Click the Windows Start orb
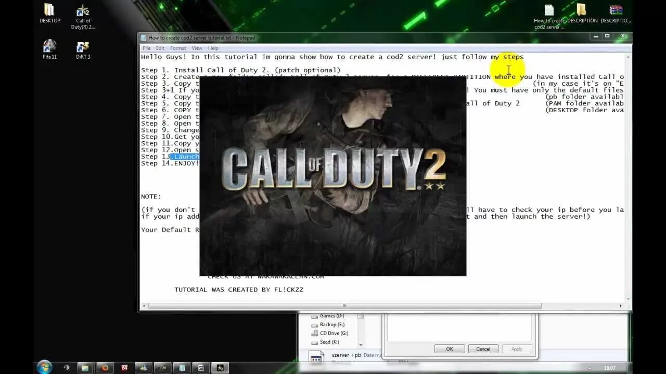 (44, 367)
